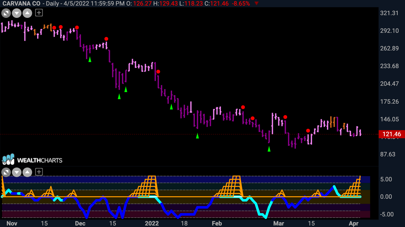Click the 204.47 price axis label
Viewport: 405px width, 227px height.
point(389,84)
